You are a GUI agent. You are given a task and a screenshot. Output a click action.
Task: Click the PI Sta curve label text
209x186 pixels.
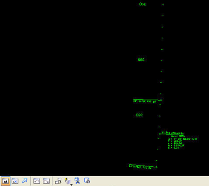tap(173, 133)
